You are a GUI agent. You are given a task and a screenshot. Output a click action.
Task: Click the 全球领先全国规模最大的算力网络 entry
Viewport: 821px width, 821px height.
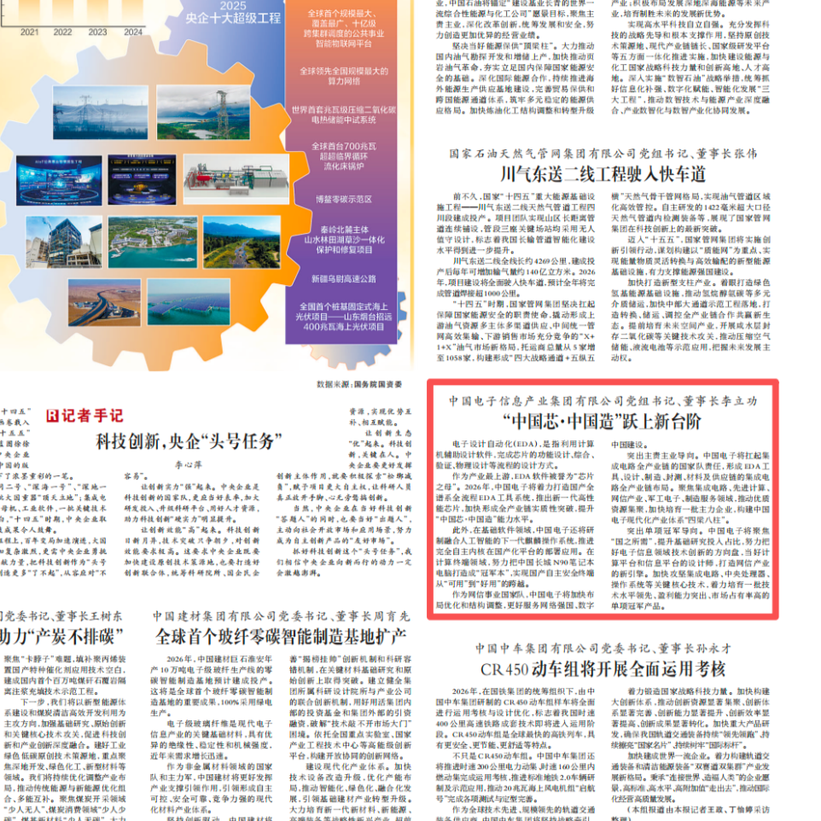point(344,76)
